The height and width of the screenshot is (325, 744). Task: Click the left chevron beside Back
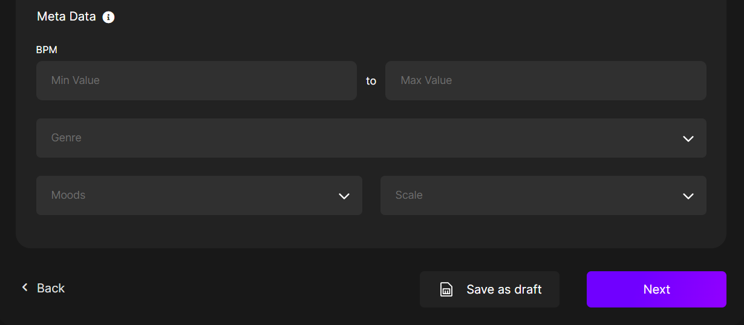(x=25, y=288)
